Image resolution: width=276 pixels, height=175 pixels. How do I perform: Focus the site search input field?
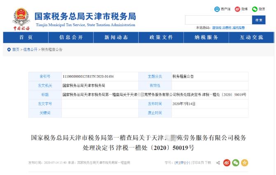(x=218, y=20)
